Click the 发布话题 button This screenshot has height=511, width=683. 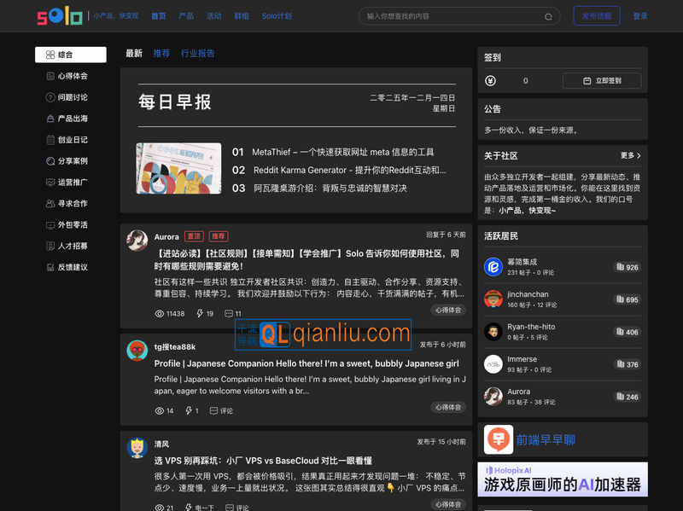point(596,15)
